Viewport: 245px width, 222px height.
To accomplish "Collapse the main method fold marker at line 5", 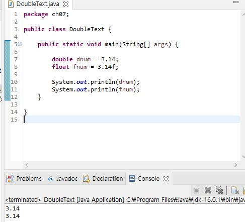I will point(20,44).
